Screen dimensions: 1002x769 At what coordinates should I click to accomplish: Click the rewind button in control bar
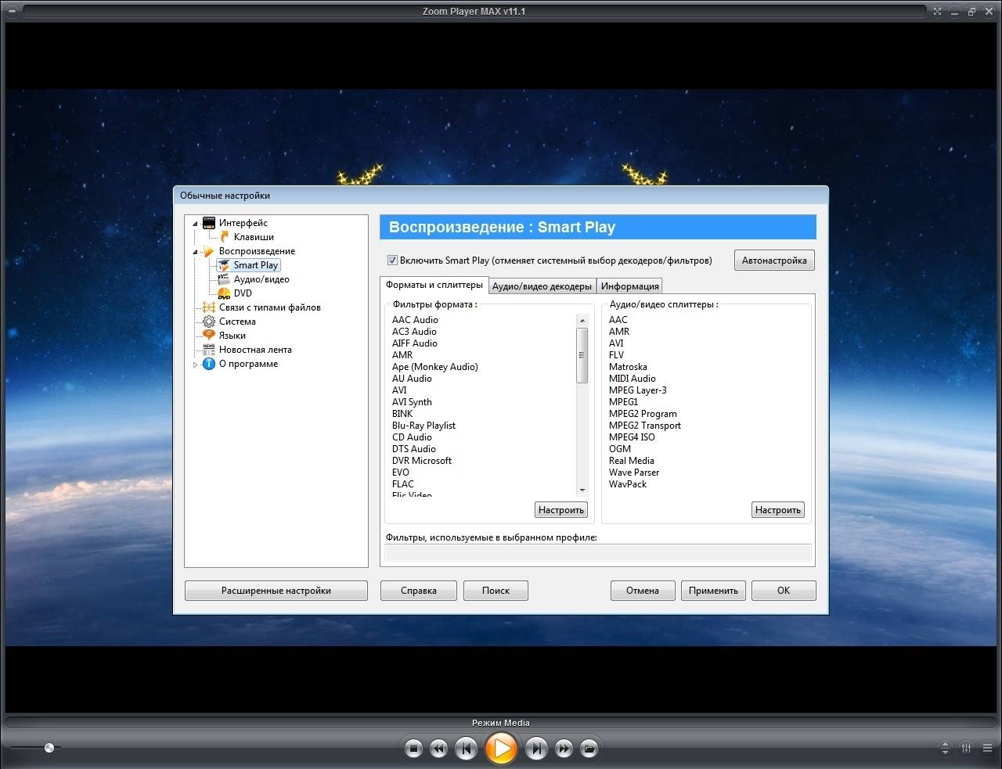click(439, 749)
